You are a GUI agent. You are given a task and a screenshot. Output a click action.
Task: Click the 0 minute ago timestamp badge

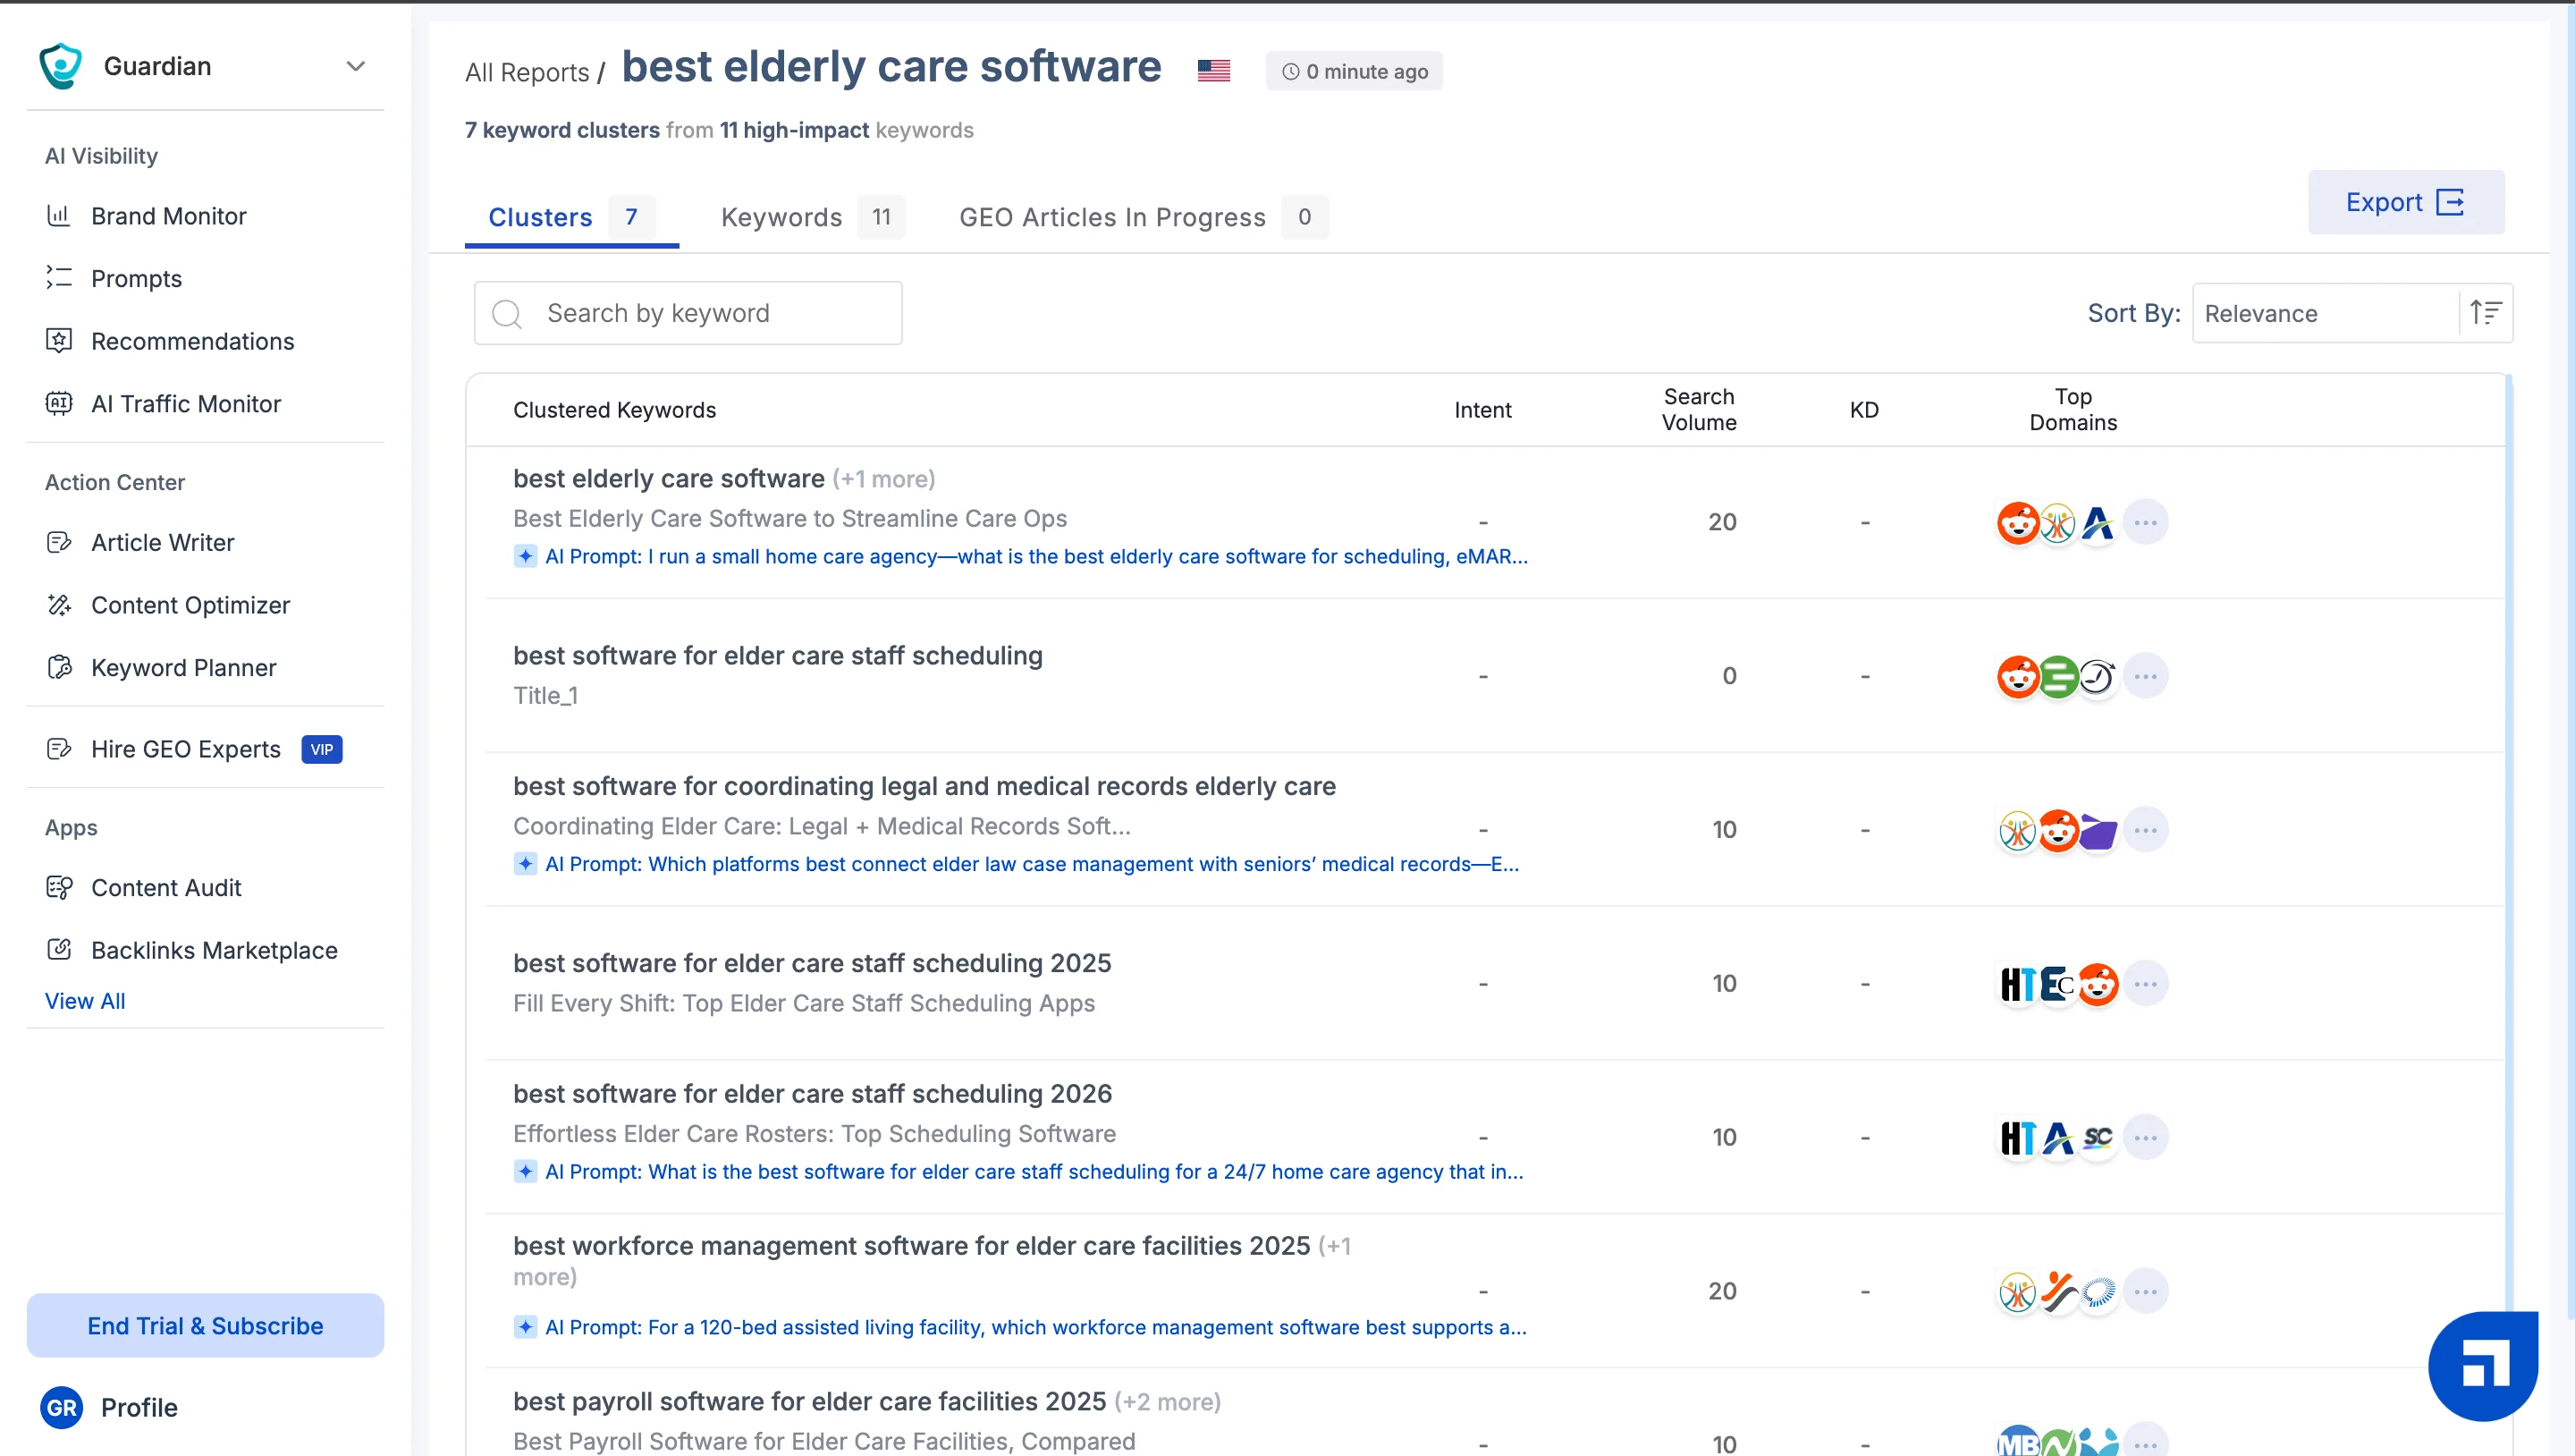tap(1354, 71)
